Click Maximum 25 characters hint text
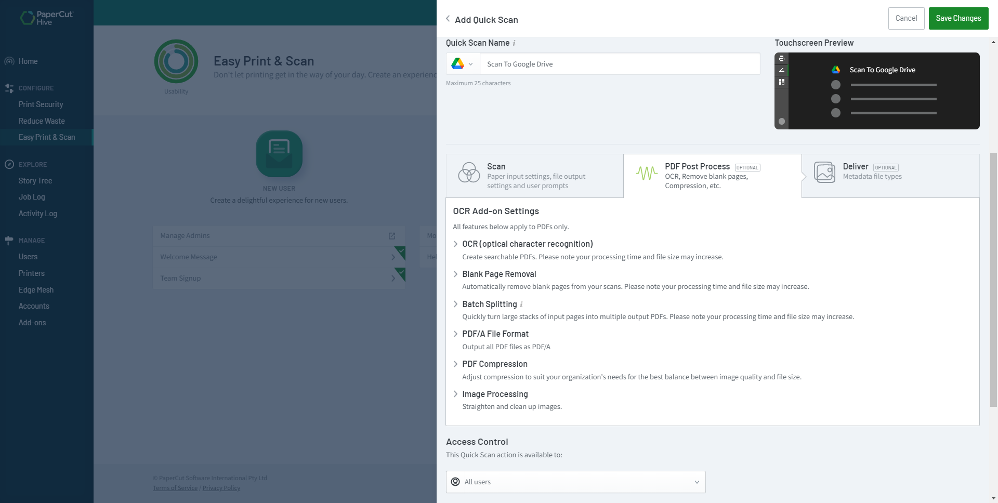This screenshot has width=998, height=503. tap(478, 83)
